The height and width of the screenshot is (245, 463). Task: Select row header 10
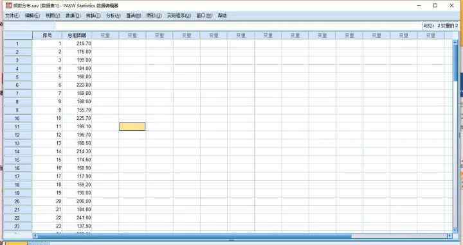point(17,119)
